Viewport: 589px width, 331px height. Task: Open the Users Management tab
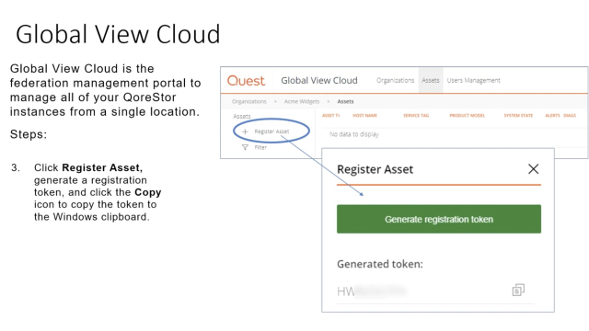pos(473,80)
